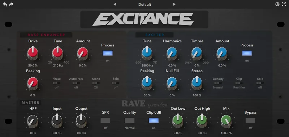The width and height of the screenshot is (289, 137).
Task: Enter fullscreen with expand icon
Action: [x=284, y=4]
